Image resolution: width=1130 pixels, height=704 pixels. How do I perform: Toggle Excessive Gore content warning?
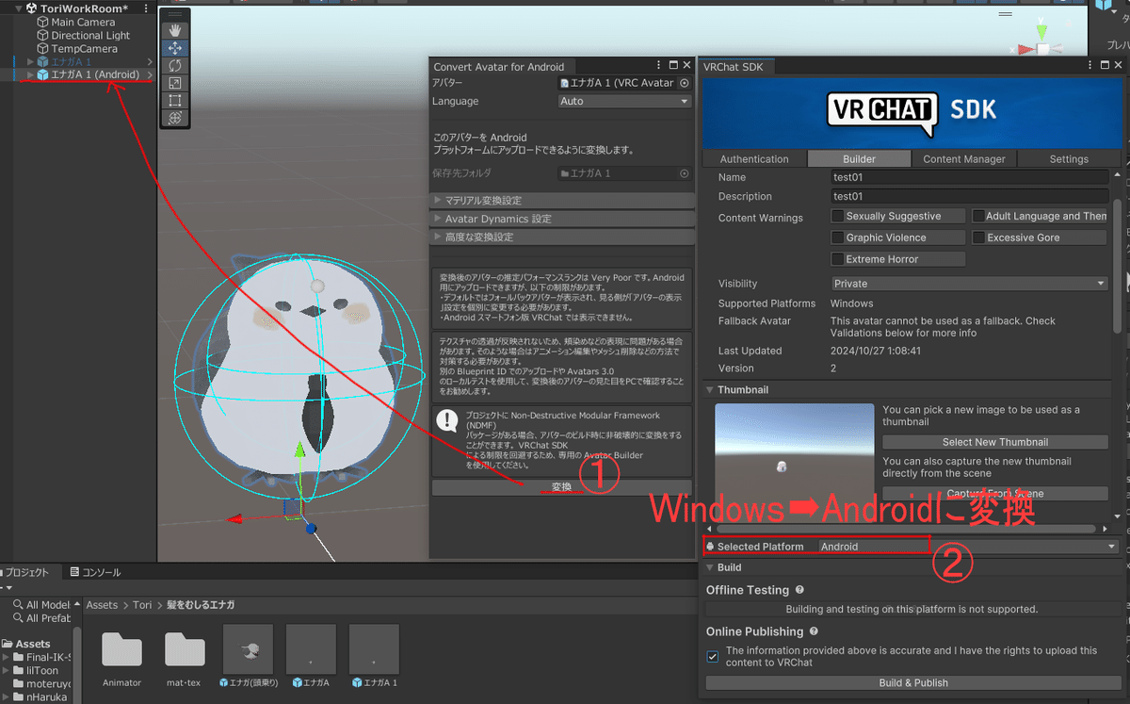tap(978, 237)
